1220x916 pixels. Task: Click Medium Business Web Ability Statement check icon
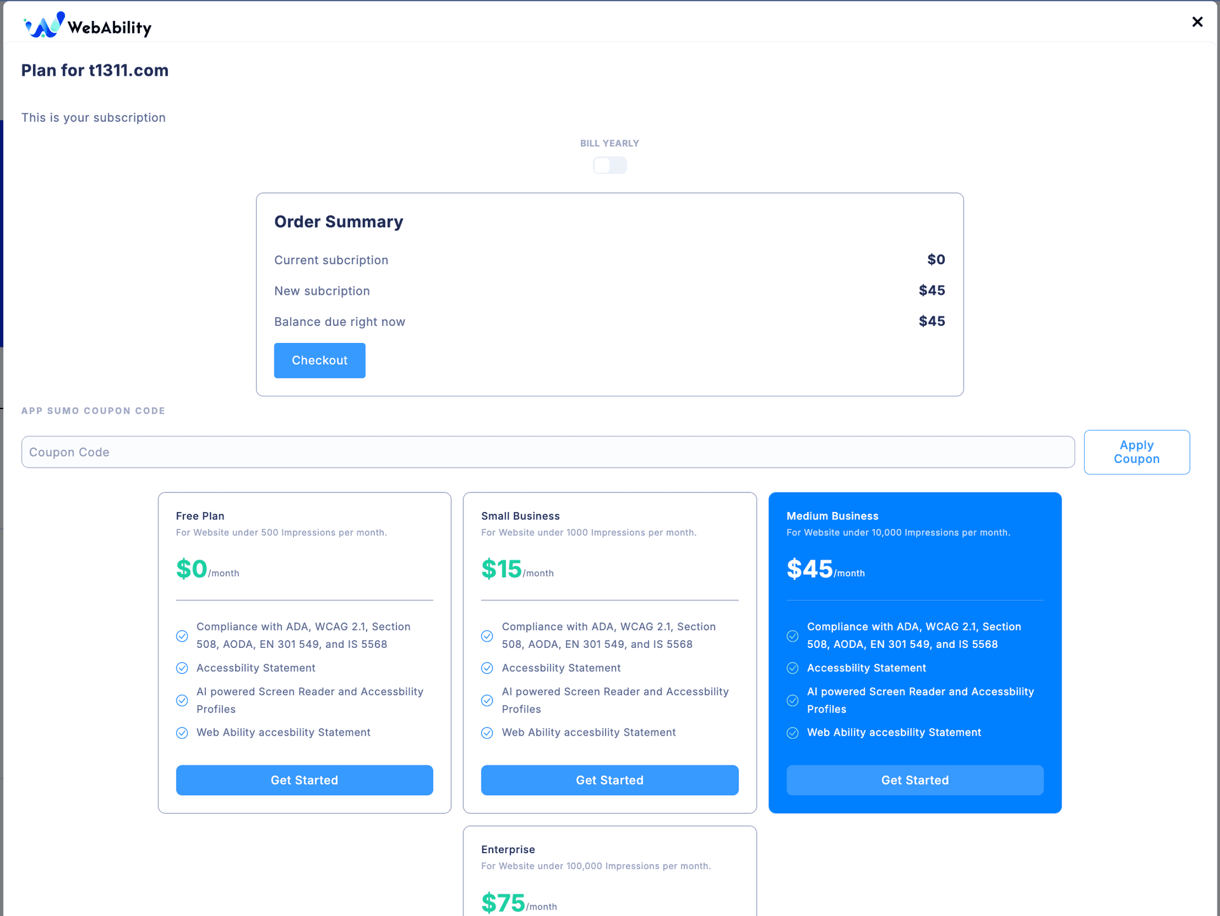[792, 733]
